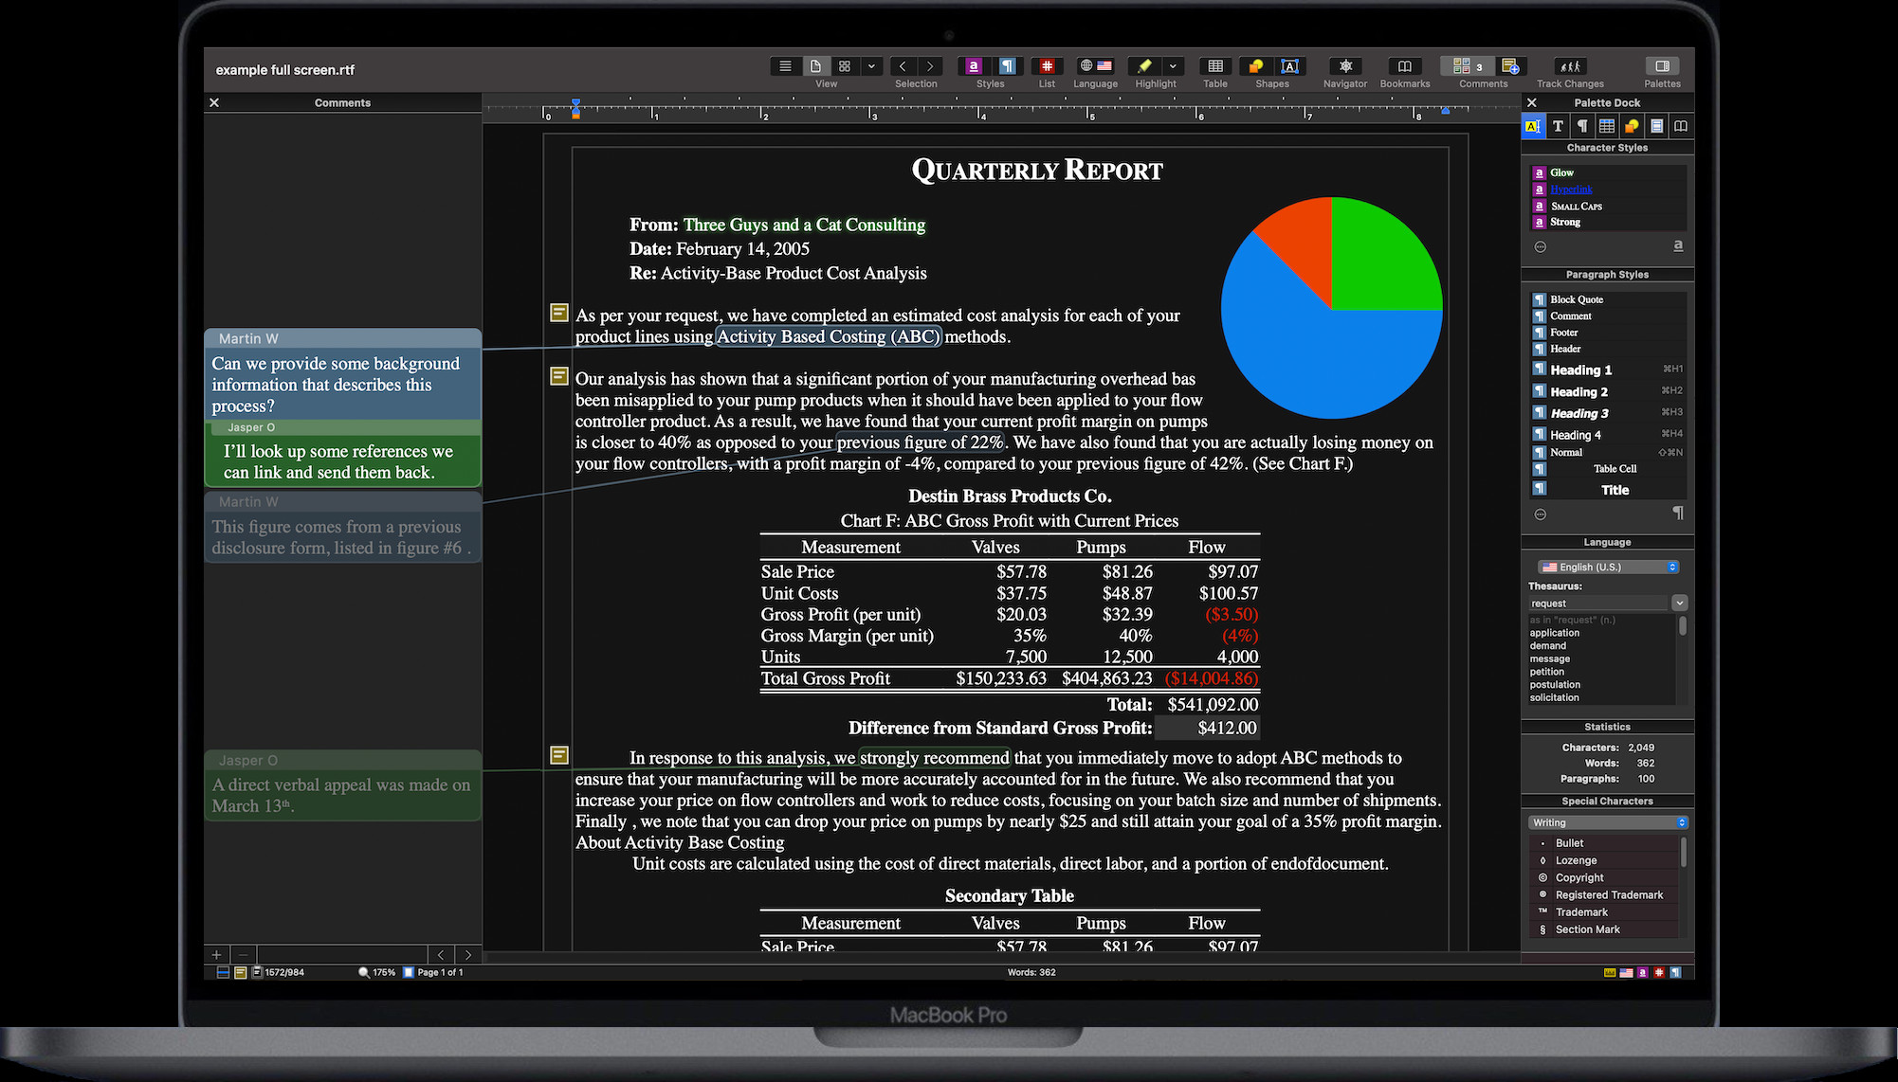
Task: Click the Thesaurus request input field
Action: [1597, 603]
